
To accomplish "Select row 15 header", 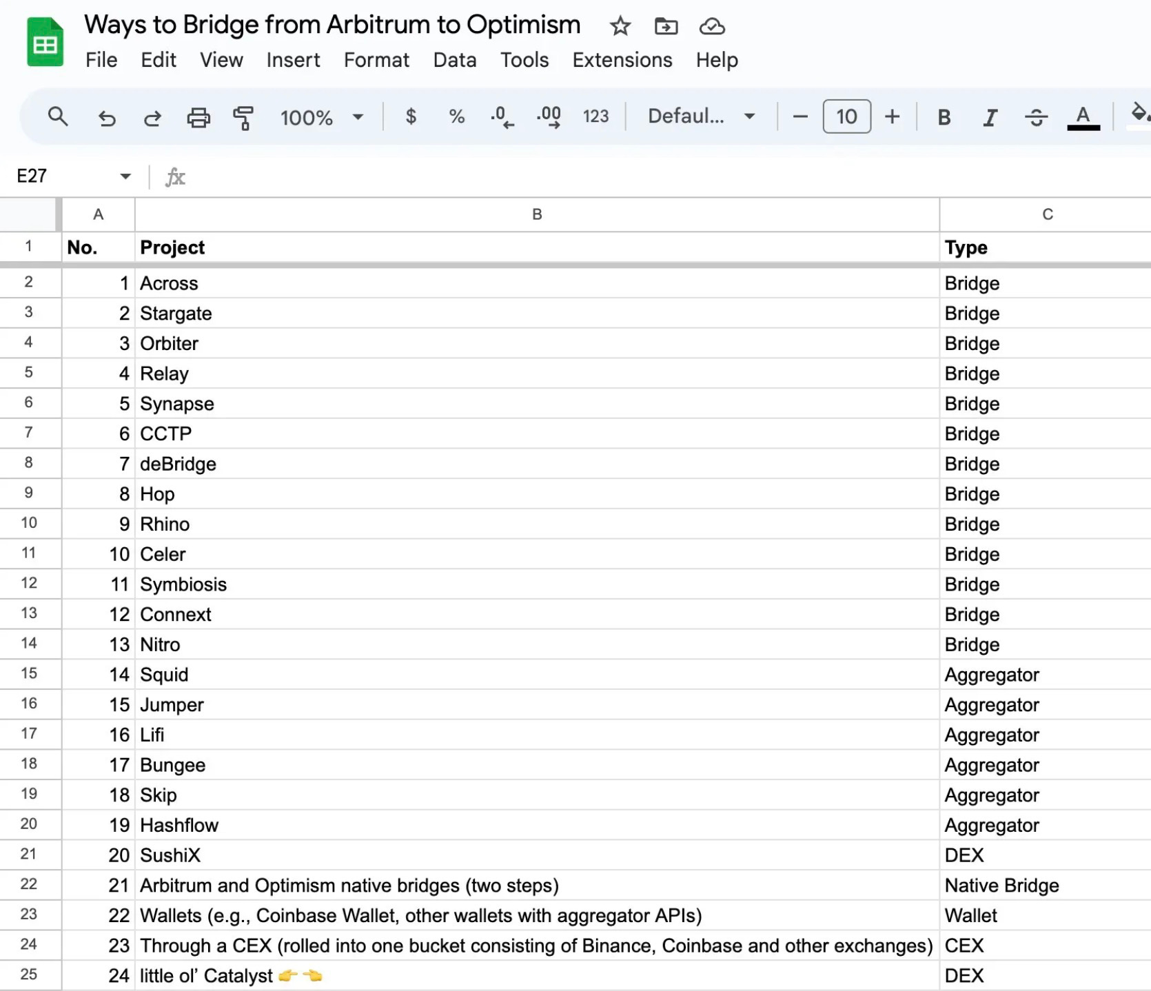I will pyautogui.click(x=29, y=673).
